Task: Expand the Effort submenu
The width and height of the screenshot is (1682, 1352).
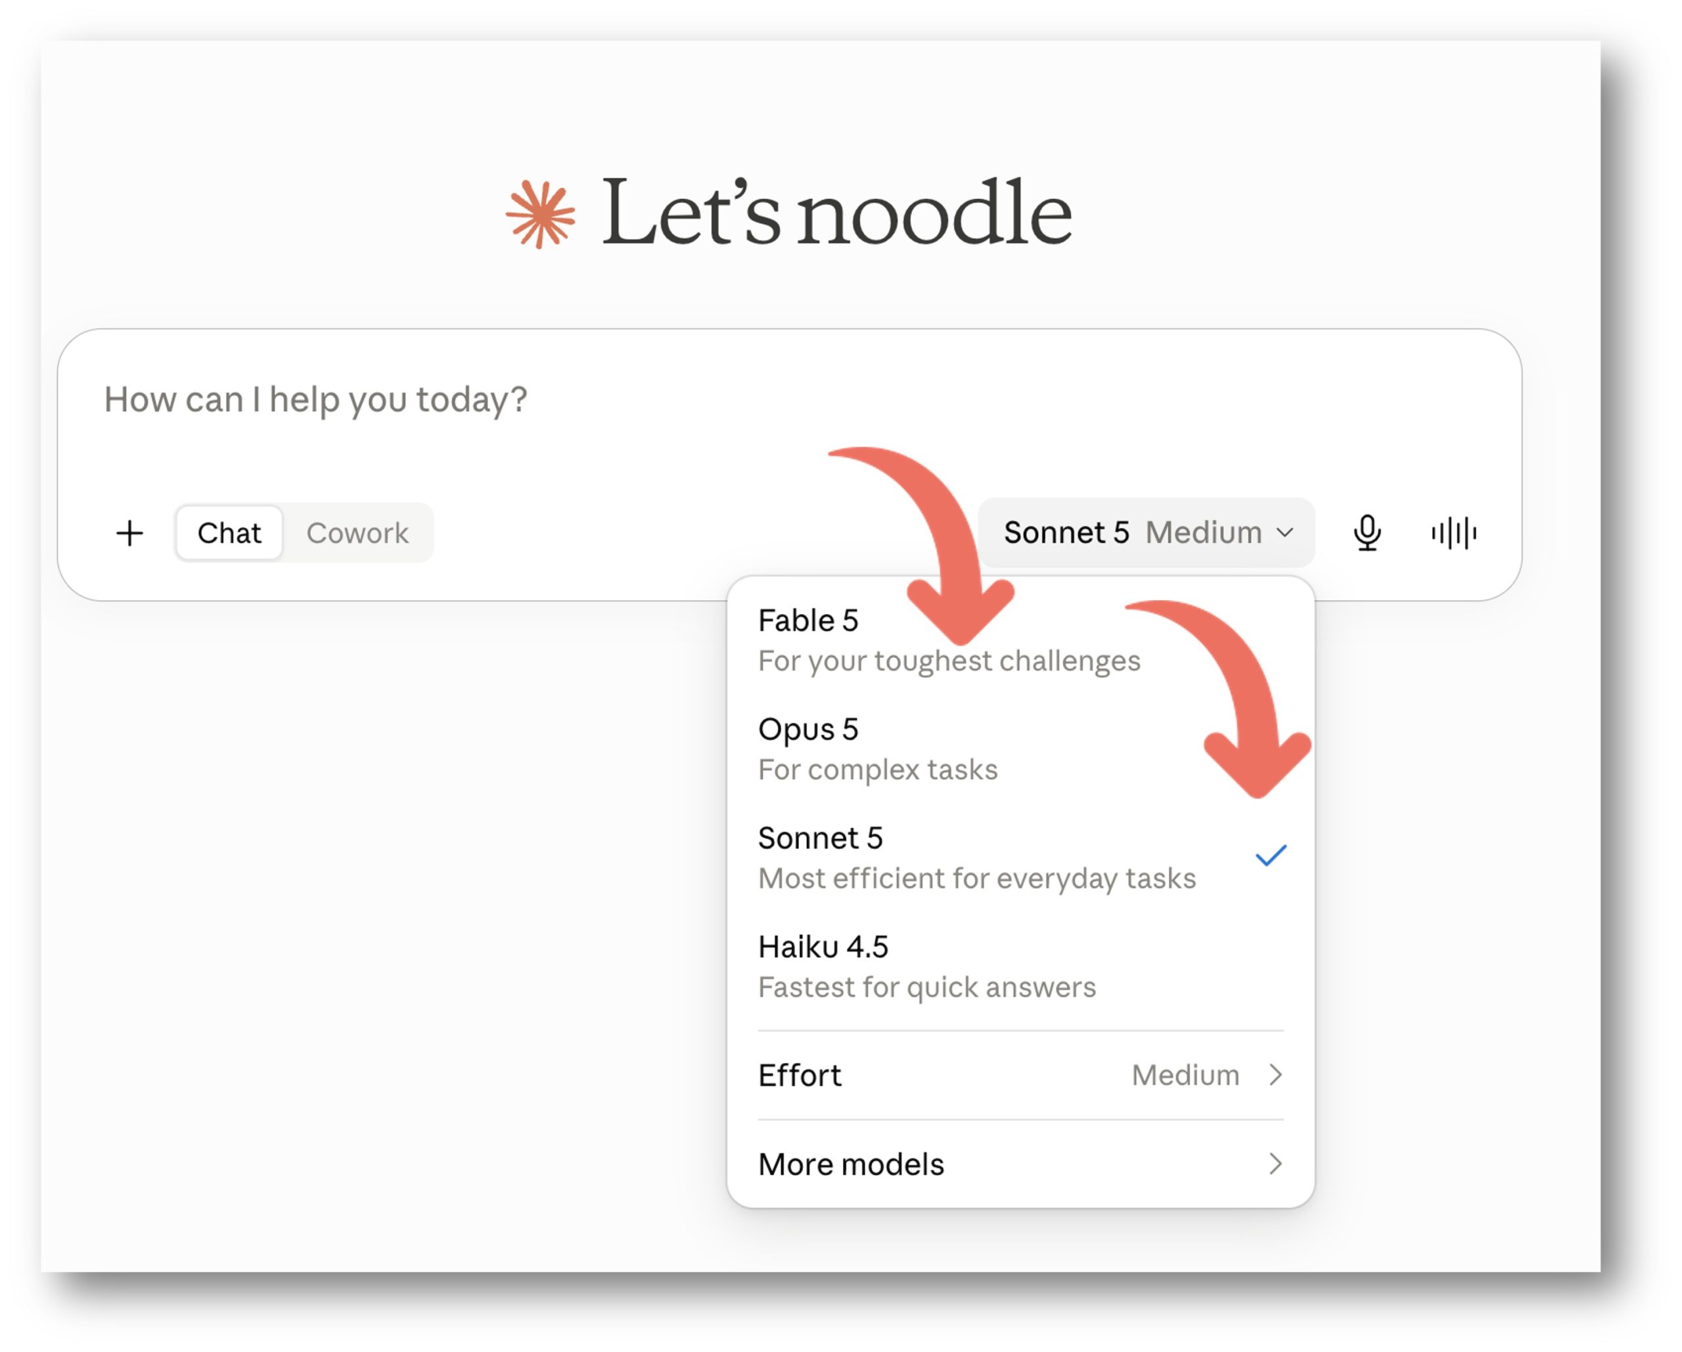Action: coord(1020,1075)
